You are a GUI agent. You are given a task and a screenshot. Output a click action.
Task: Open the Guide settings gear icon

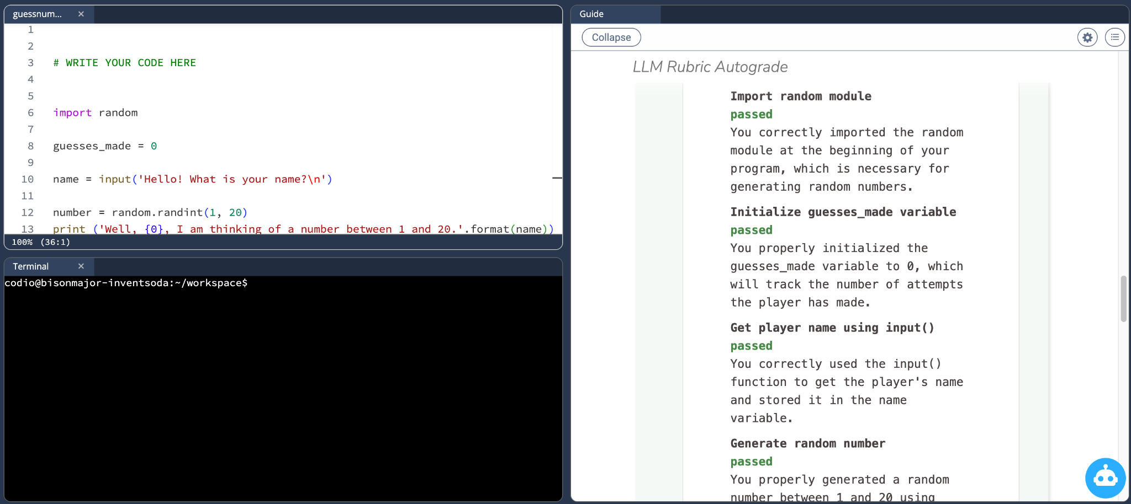click(x=1087, y=37)
